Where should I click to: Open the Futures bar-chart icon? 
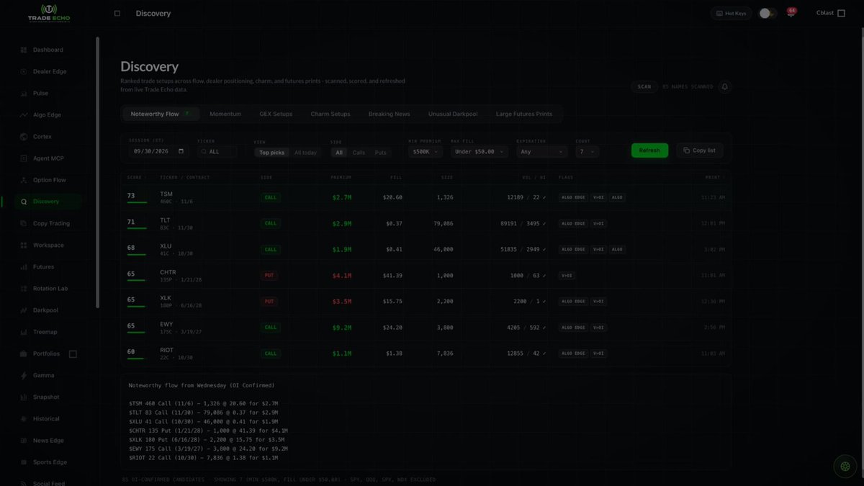[x=24, y=267]
